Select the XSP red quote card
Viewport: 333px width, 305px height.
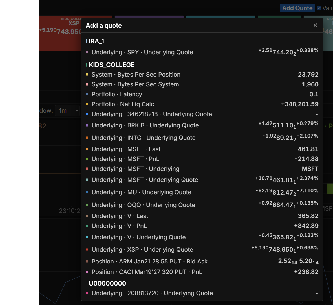tap(61, 33)
